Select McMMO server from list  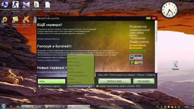(81, 79)
